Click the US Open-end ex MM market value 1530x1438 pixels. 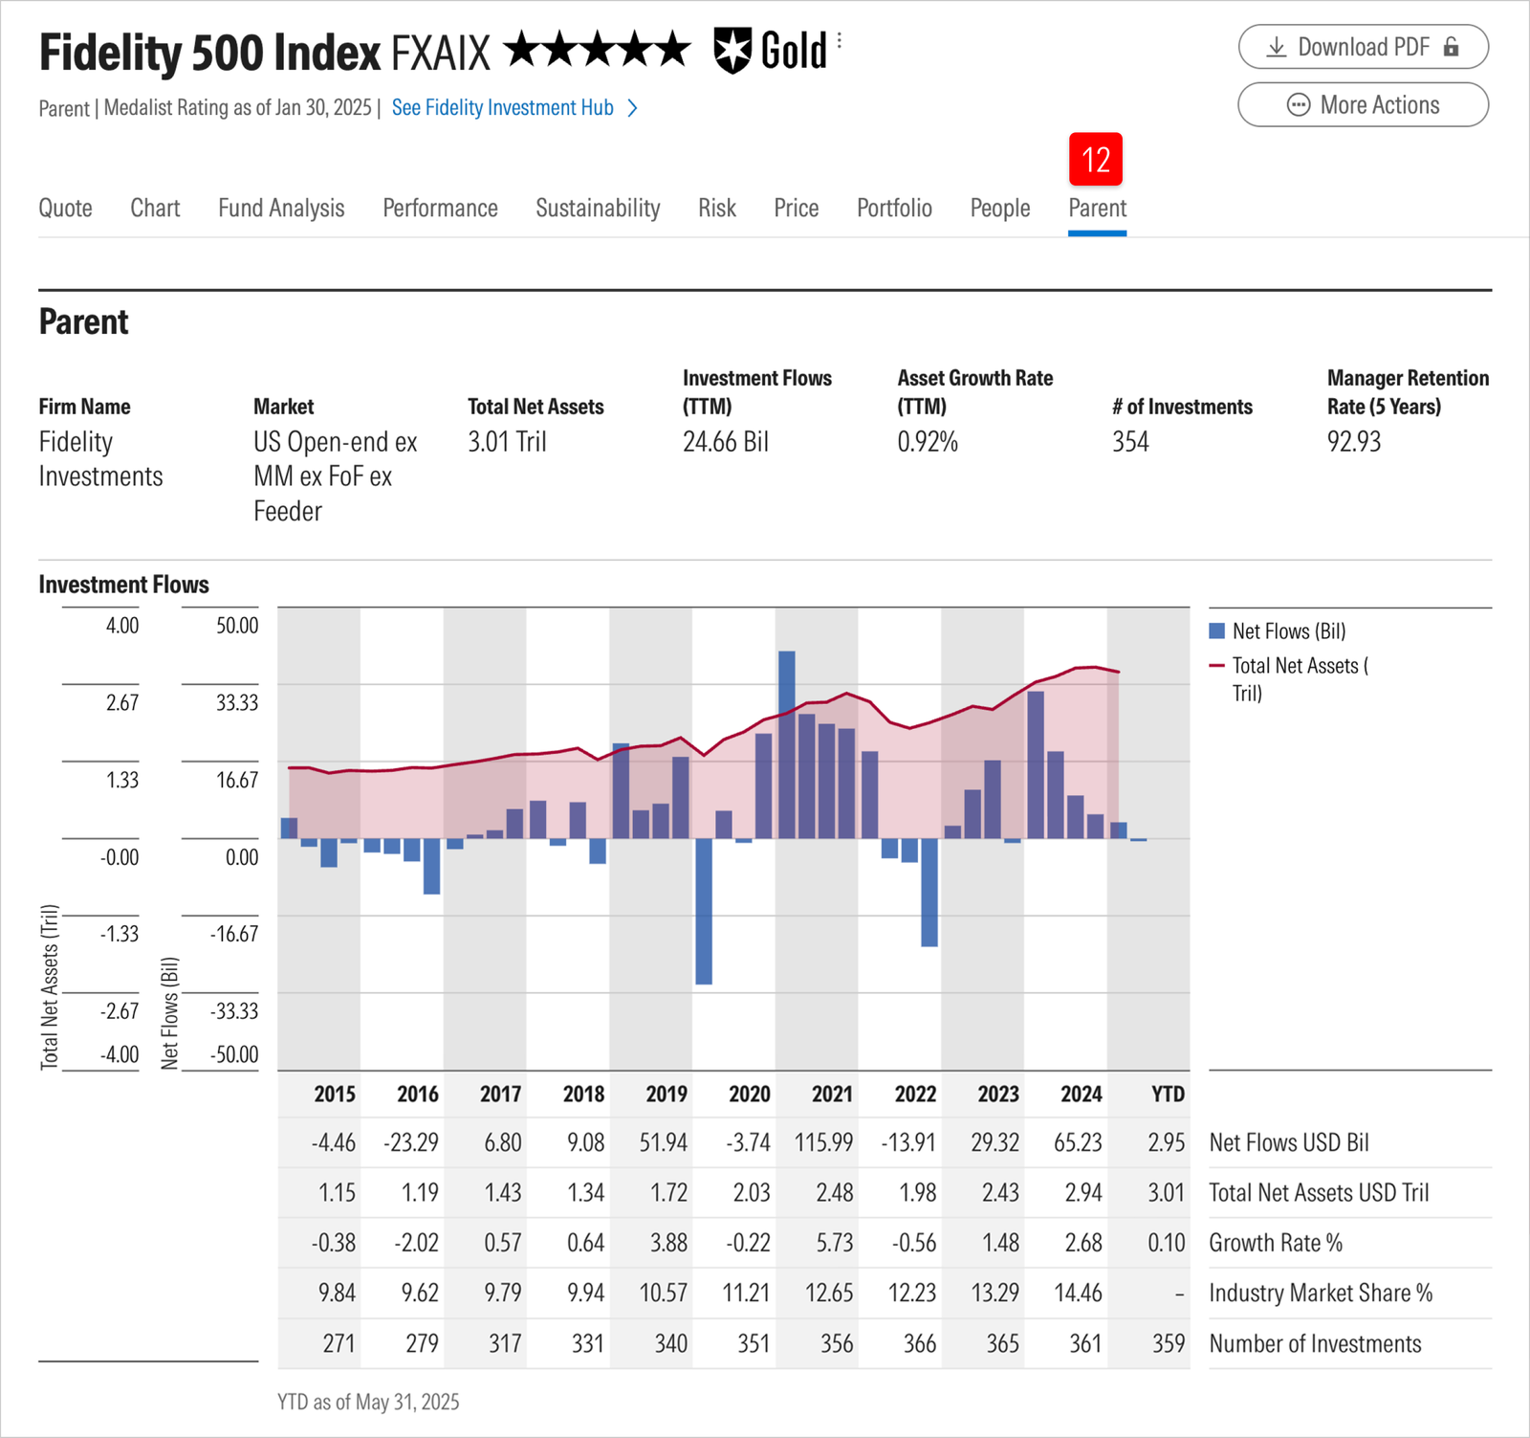click(336, 476)
